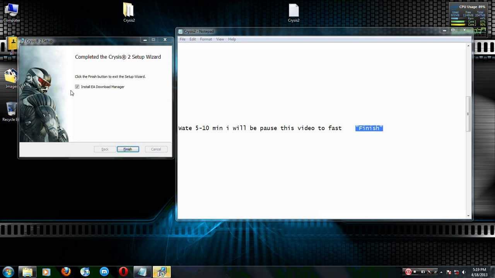The height and width of the screenshot is (278, 495).
Task: Open the volume speaker icon in tray
Action: coord(464,272)
